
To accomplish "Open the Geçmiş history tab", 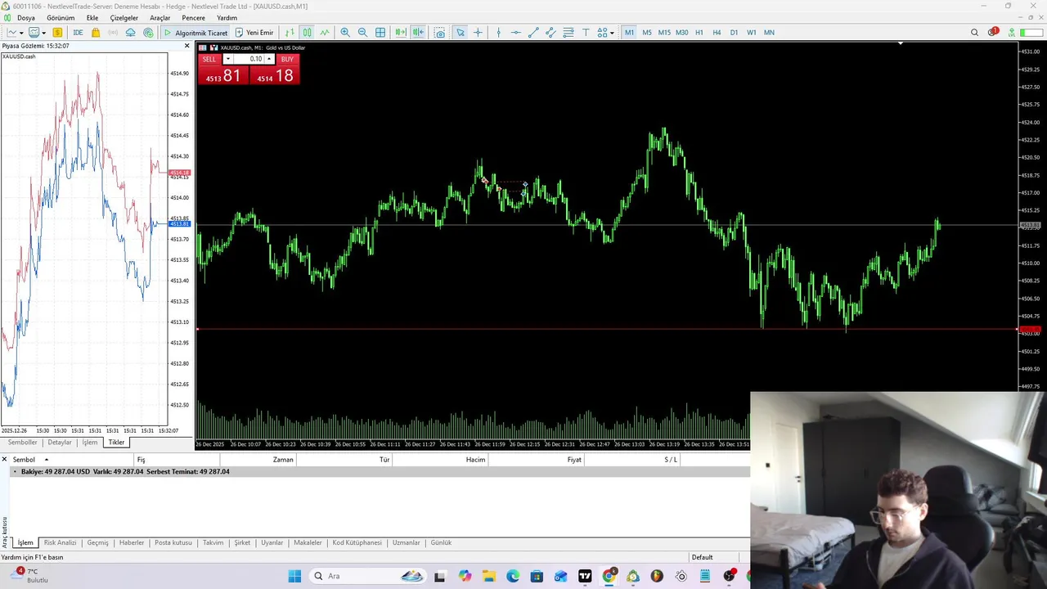I will [x=97, y=542].
